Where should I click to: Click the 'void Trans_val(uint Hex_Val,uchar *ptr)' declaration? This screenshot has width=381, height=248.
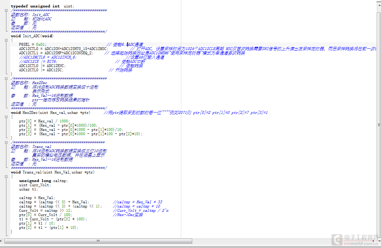pyautogui.click(x=53, y=172)
